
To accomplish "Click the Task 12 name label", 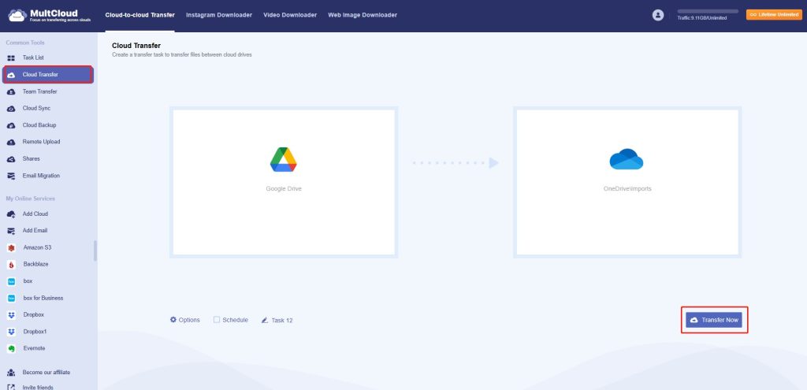I will coord(282,320).
